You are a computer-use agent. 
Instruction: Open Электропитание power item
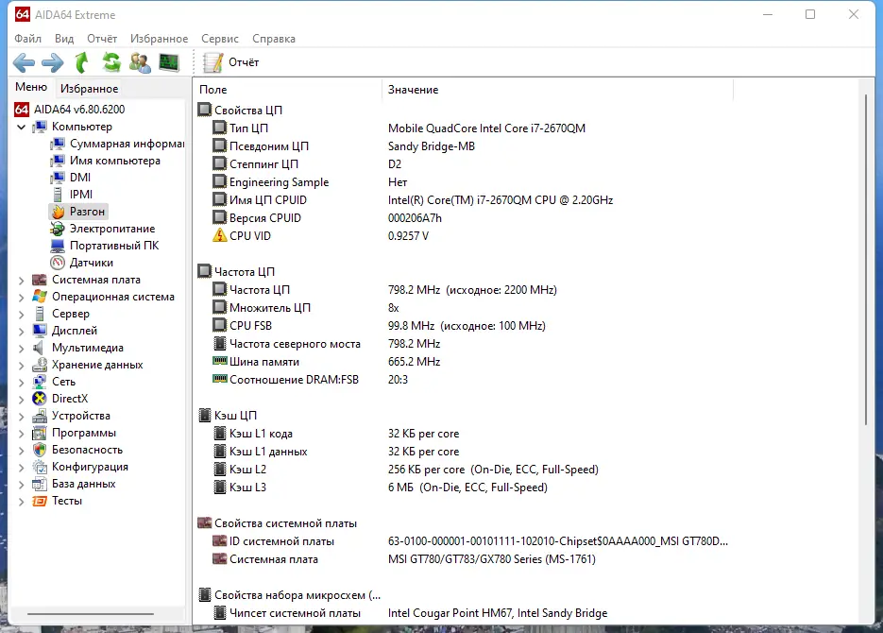pyautogui.click(x=103, y=229)
